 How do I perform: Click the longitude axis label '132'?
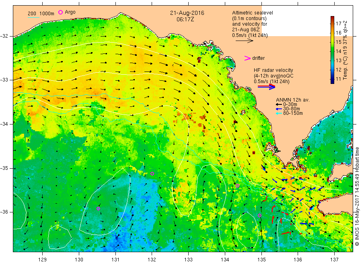(x=152, y=260)
